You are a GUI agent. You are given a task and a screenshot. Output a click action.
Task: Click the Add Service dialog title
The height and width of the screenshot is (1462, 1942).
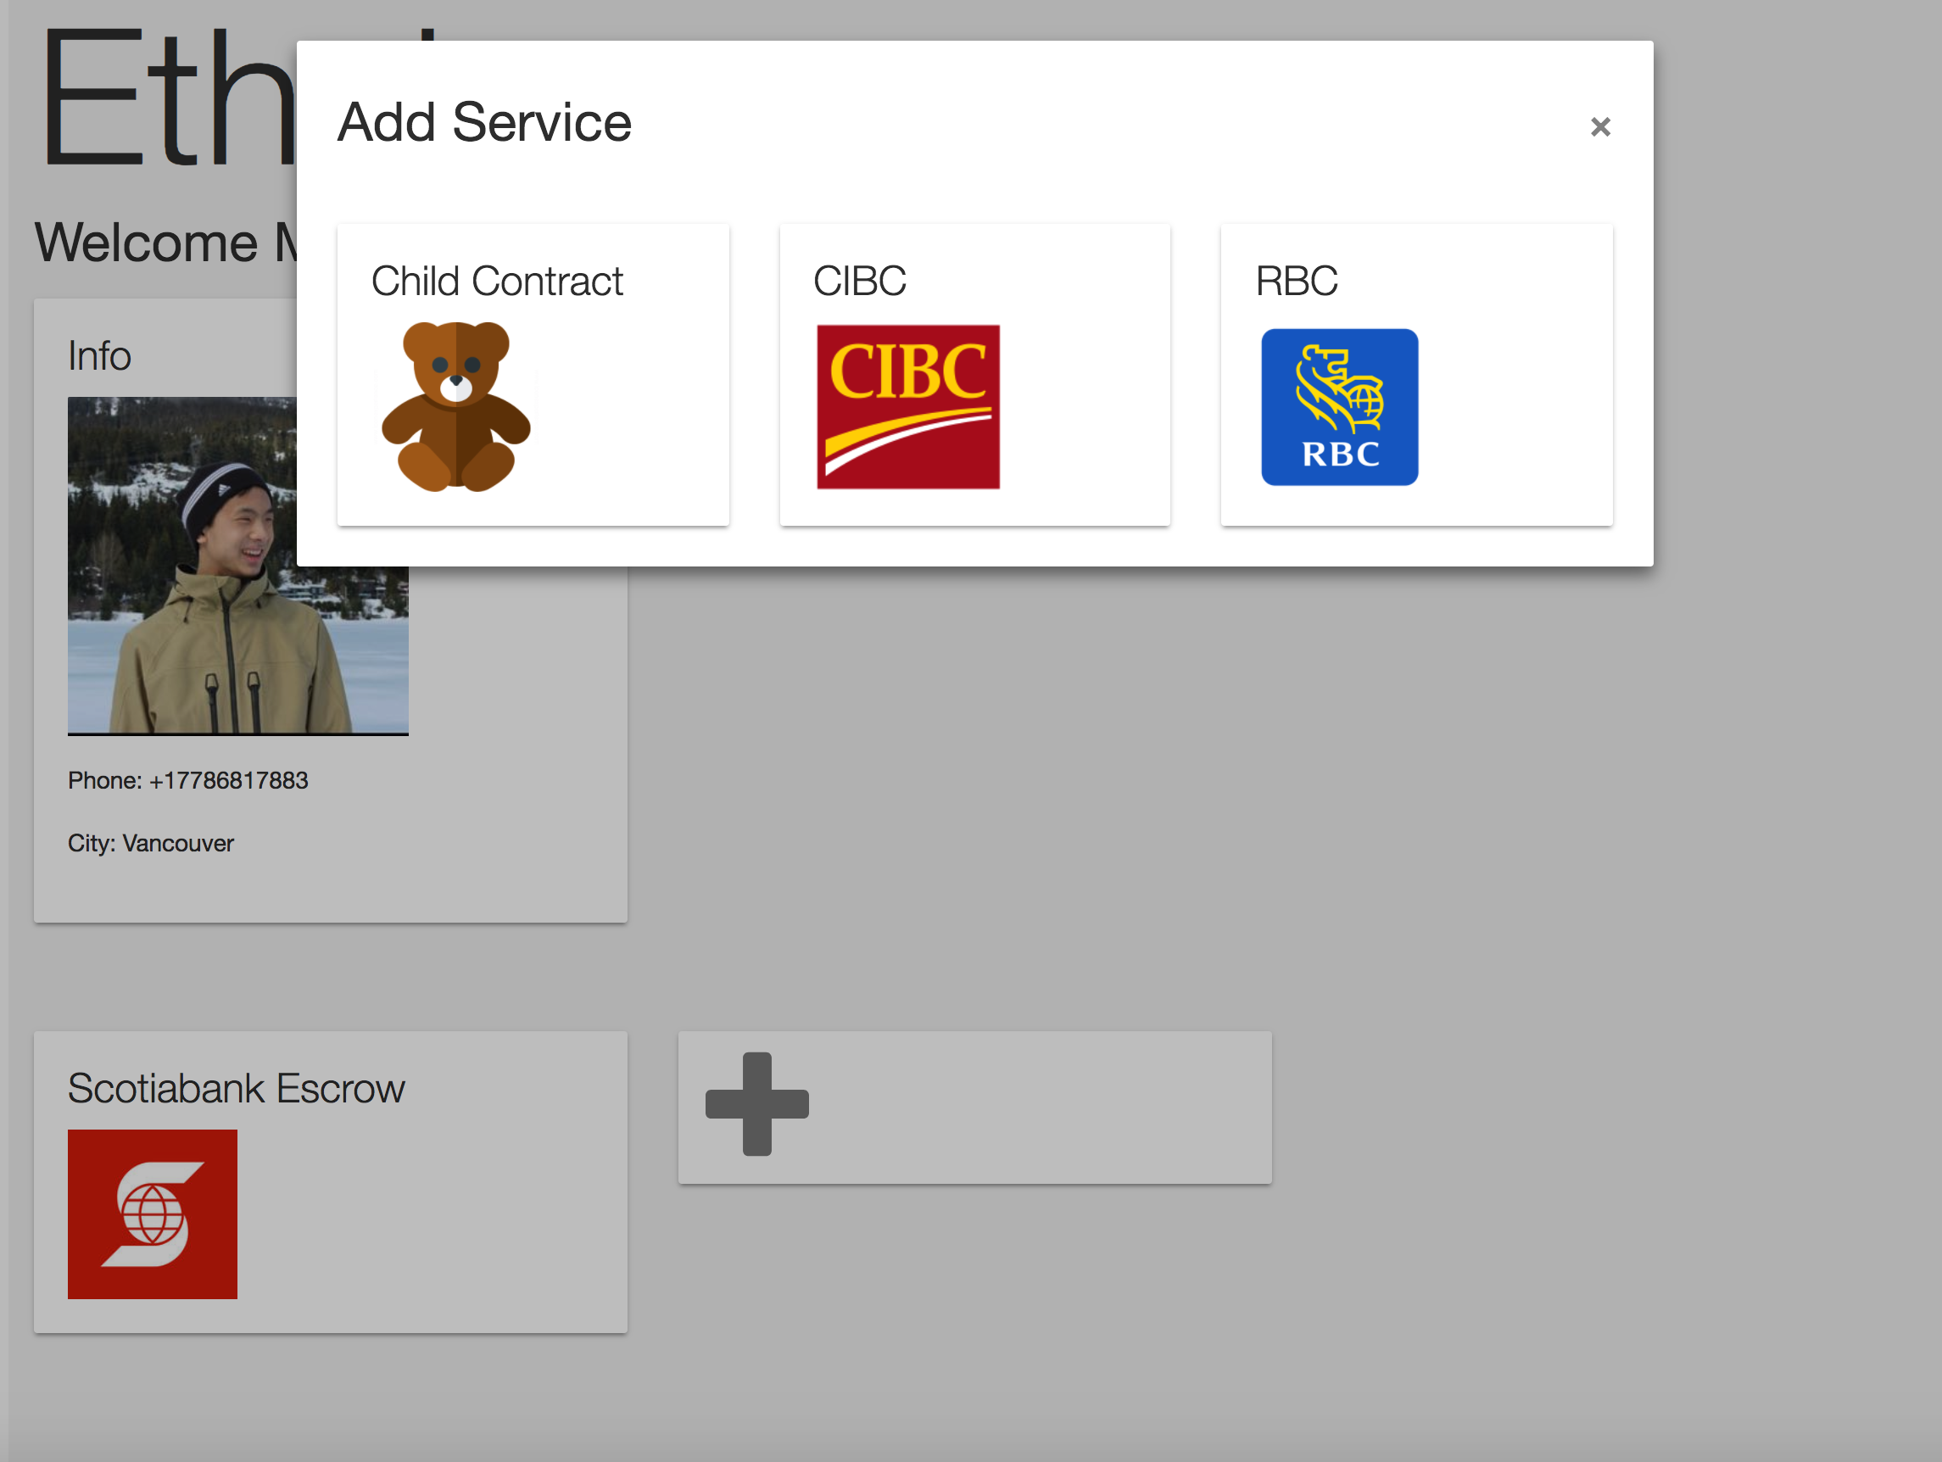click(484, 121)
